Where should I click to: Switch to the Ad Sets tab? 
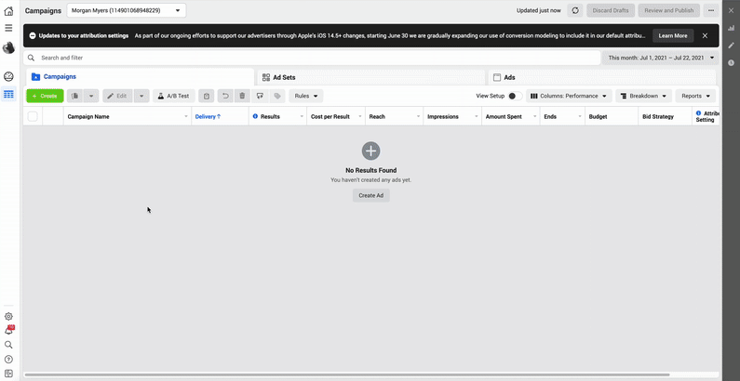(370, 77)
